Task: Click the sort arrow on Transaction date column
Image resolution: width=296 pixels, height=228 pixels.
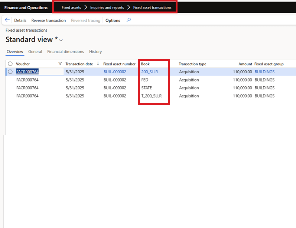Action: click(x=98, y=64)
